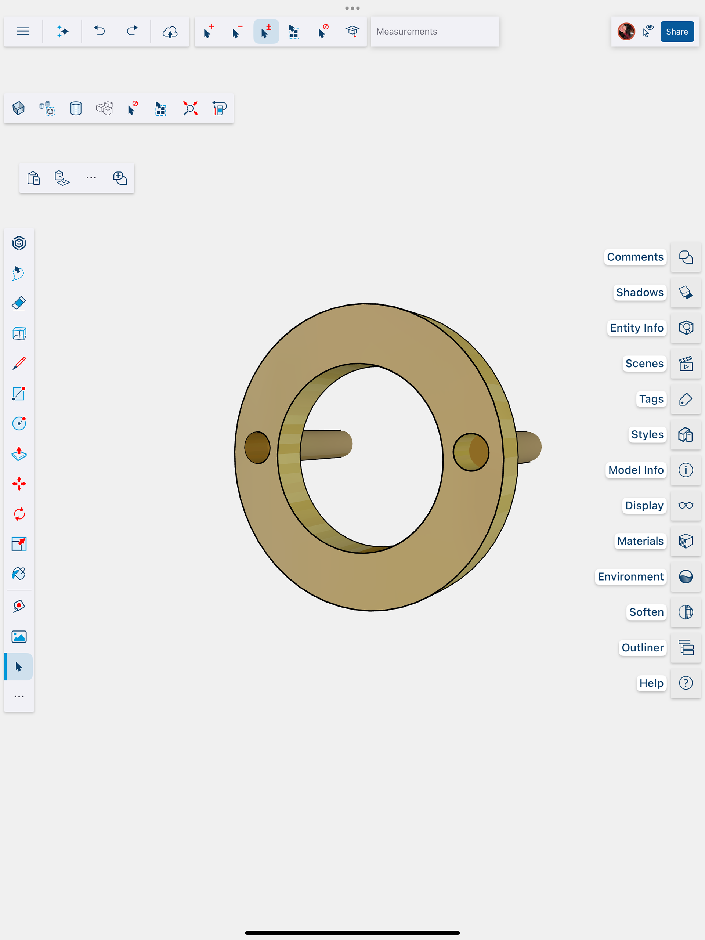Choose the Push/Pull tool
The height and width of the screenshot is (940, 705).
(x=19, y=454)
